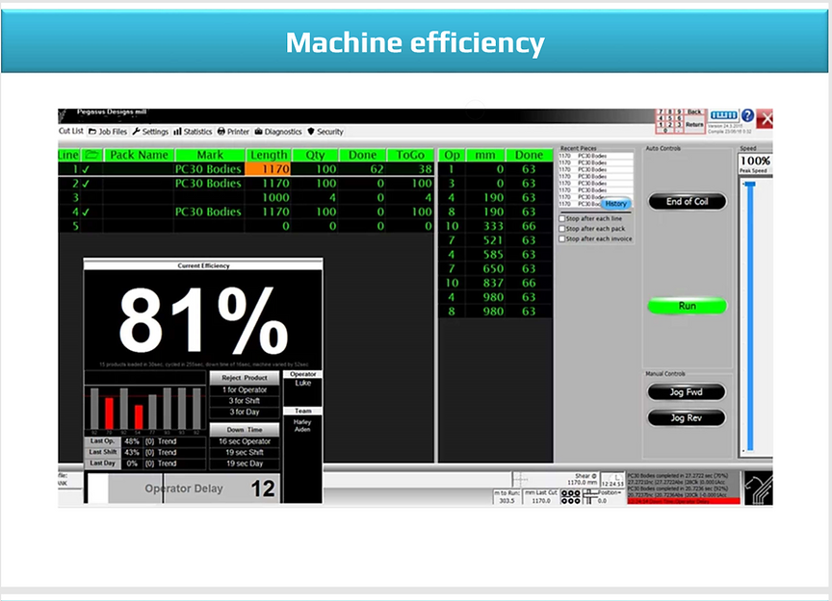Screen dimensions: 832x601
Task: Open the Job Files tab
Action: pos(108,132)
